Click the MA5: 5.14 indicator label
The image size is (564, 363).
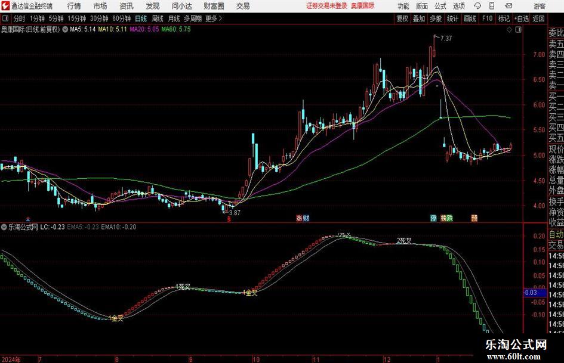pos(83,29)
